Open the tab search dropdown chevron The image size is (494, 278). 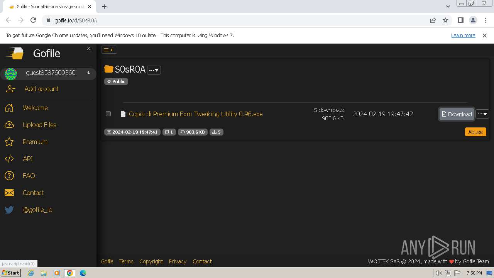point(448,7)
